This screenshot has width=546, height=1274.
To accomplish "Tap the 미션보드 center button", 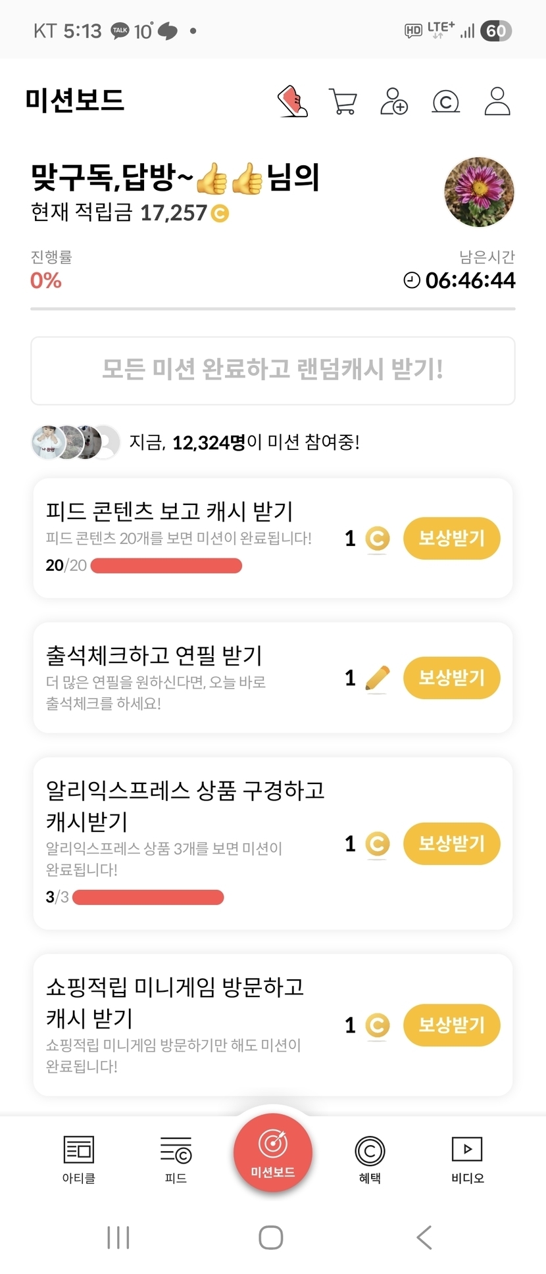I will click(272, 1152).
